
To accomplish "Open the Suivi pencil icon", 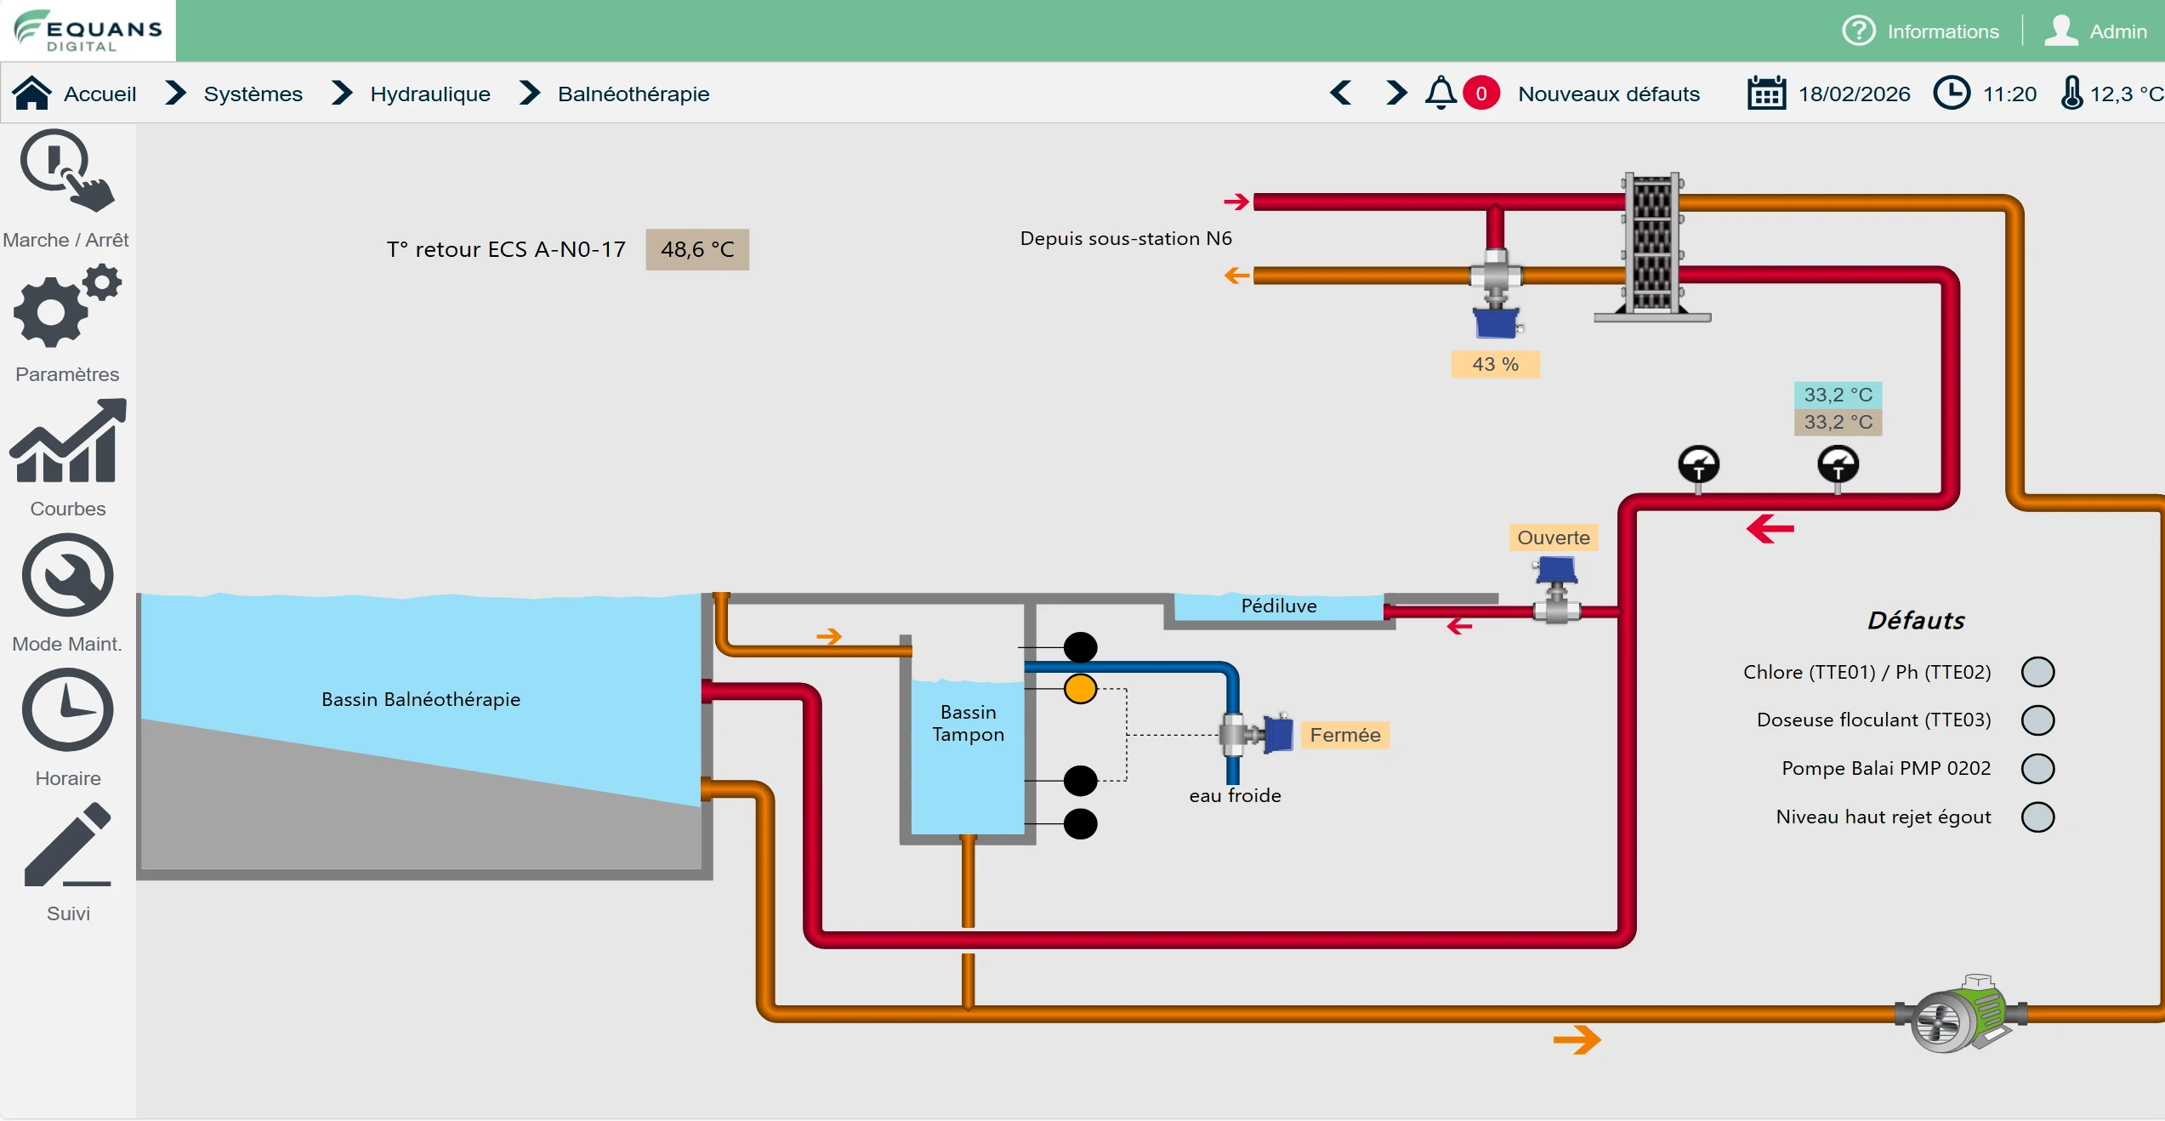I will pos(67,845).
